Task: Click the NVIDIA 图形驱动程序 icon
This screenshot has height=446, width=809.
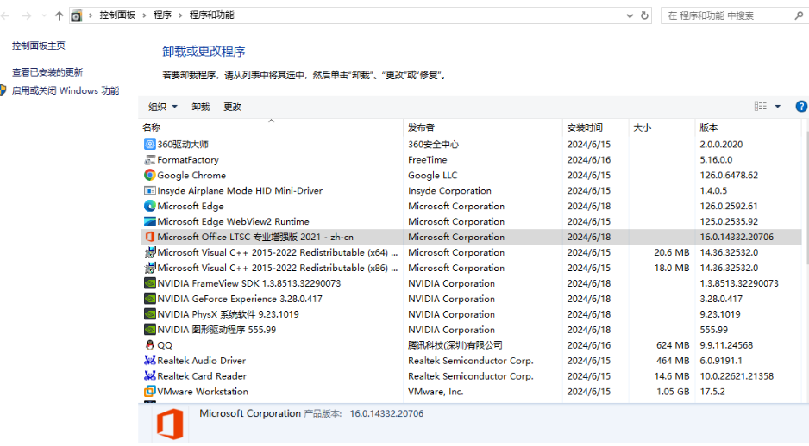Action: point(149,330)
